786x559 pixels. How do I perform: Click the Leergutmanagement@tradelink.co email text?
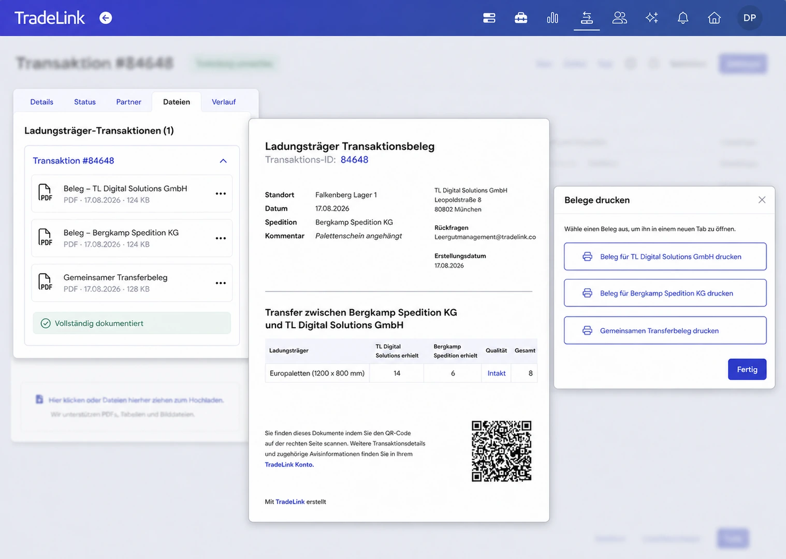coord(485,237)
